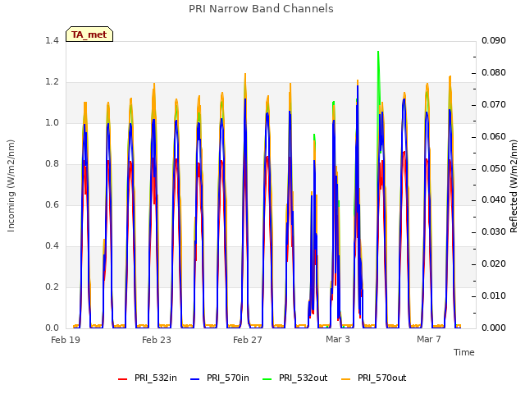525x394 pixels.
Task: Click the orange PRI_570out legend swatch
Action: (345, 379)
